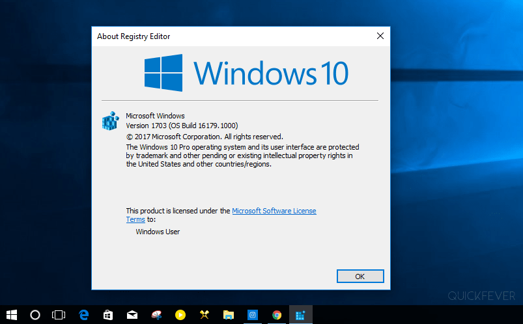The height and width of the screenshot is (324, 523).
Task: Select the Registry Editor taskbar button
Action: click(x=300, y=315)
